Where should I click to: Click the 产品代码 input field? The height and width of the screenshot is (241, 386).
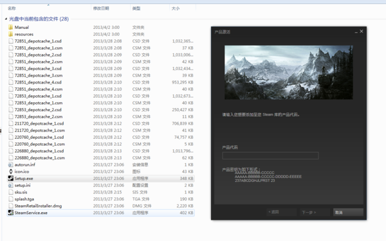point(270,156)
